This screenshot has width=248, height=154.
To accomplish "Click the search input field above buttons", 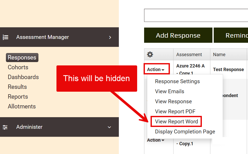I will 196,15.
